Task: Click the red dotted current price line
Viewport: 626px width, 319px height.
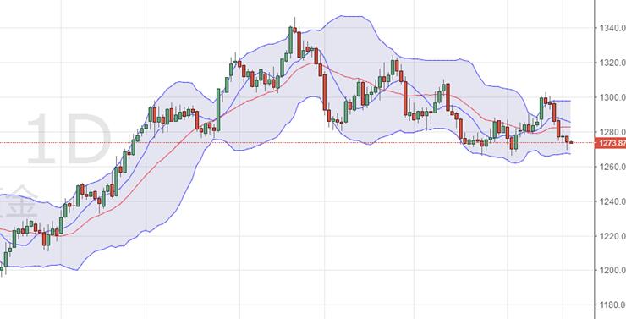Action: click(x=297, y=142)
